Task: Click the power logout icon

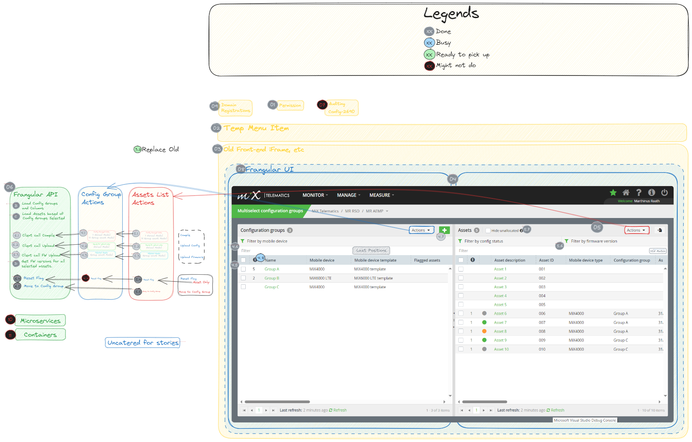Action: coord(664,193)
